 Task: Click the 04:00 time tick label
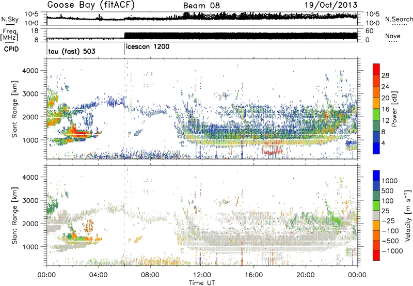tap(98, 275)
